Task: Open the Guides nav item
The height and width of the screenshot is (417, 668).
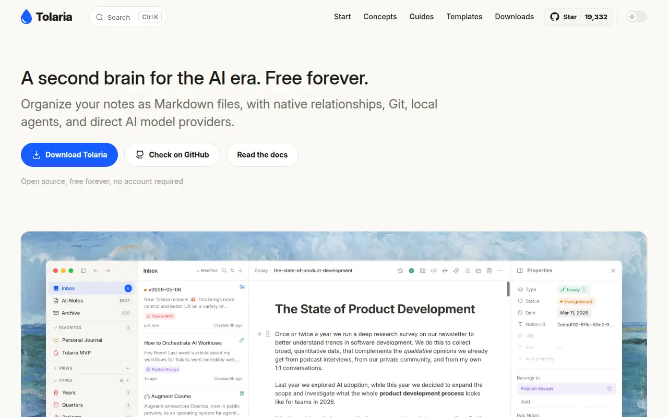Action: click(422, 17)
